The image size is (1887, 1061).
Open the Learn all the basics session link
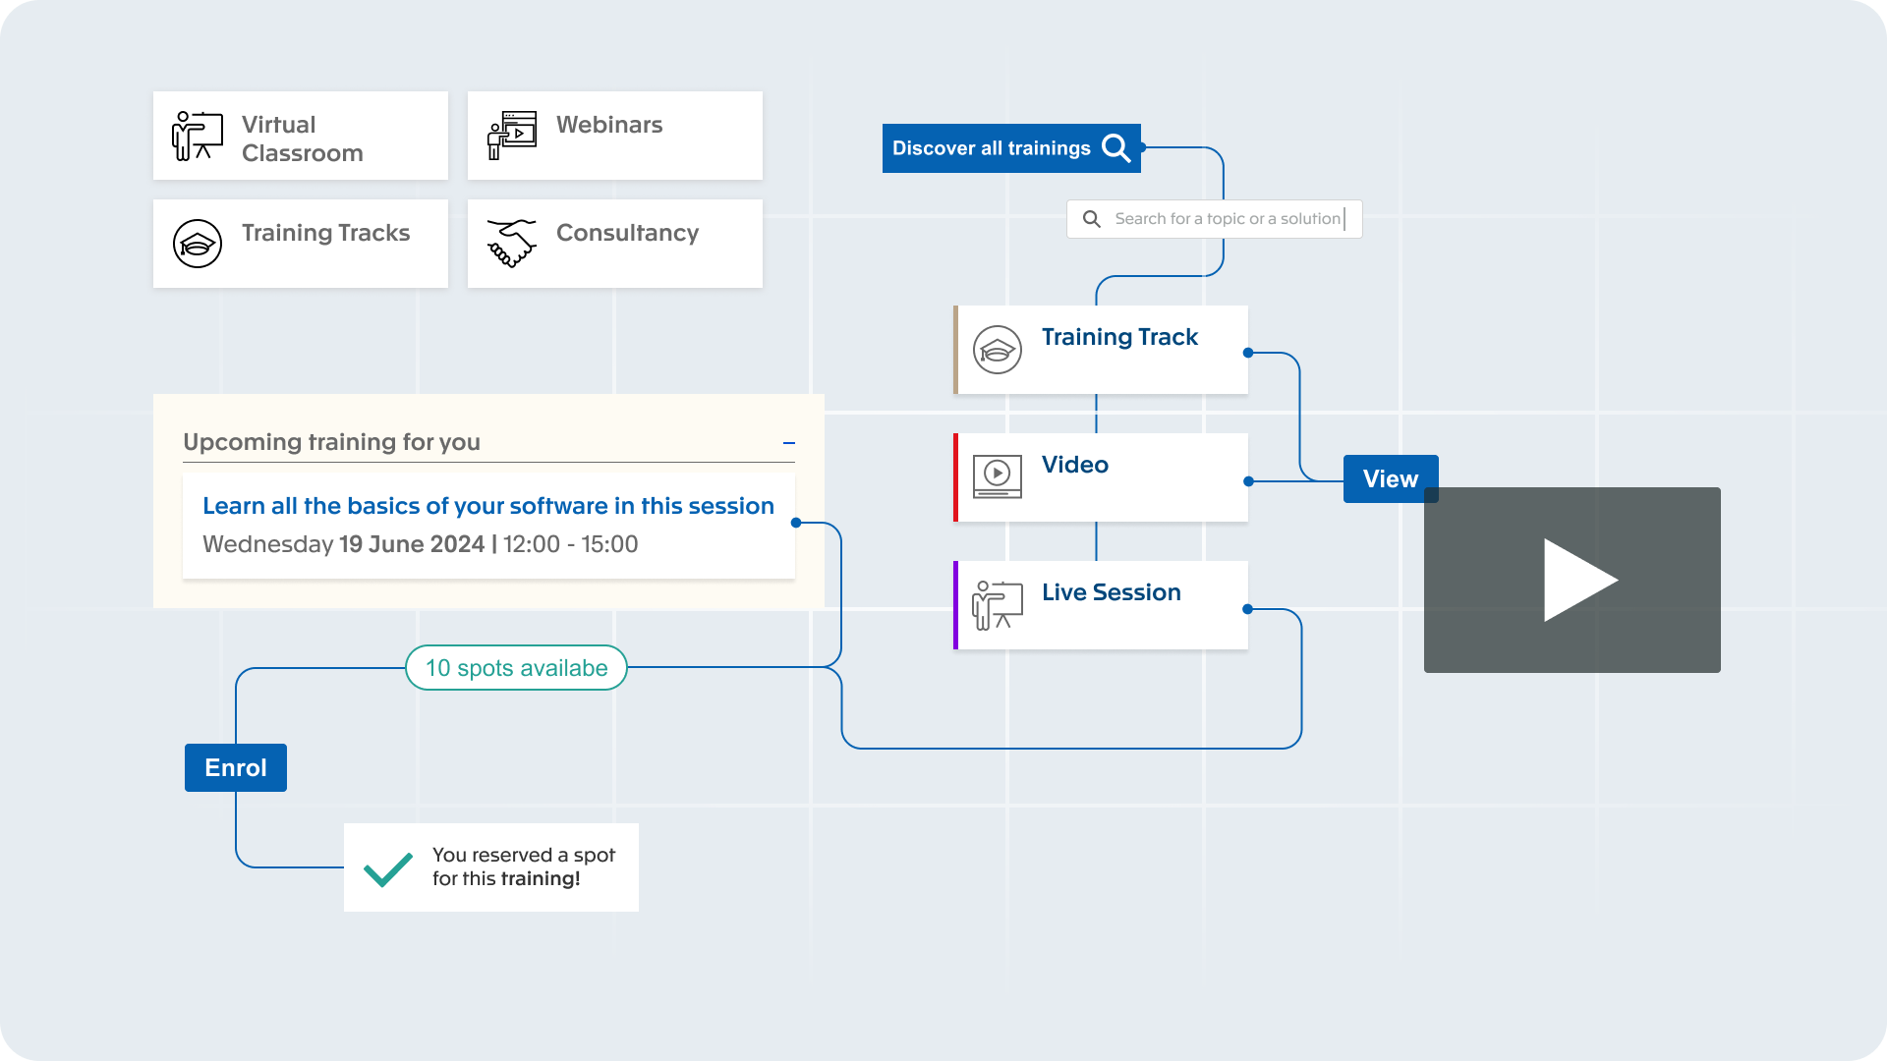click(x=487, y=506)
